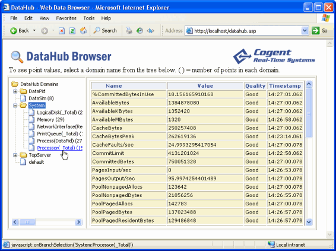This screenshot has width=336, height=251.
Task: Click the AvailableMBytes name cell
Action: pyautogui.click(x=129, y=119)
